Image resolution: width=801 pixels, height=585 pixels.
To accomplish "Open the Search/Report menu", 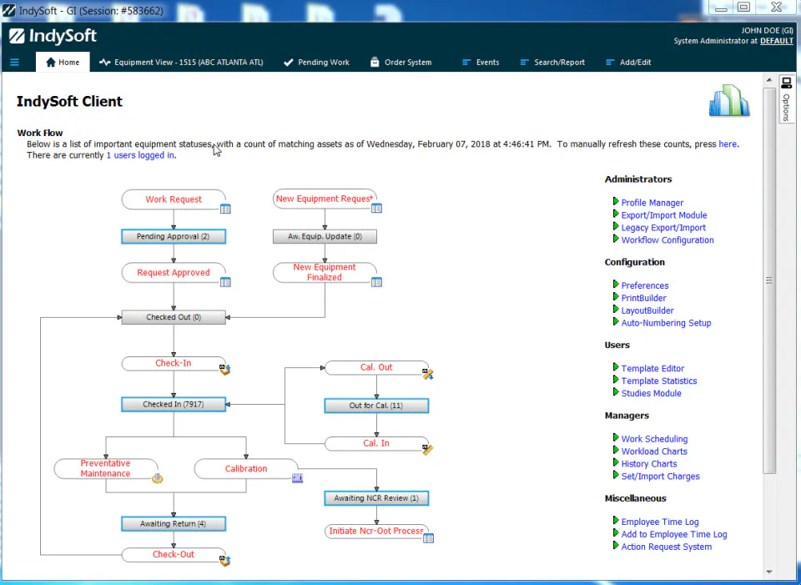I will (x=552, y=63).
